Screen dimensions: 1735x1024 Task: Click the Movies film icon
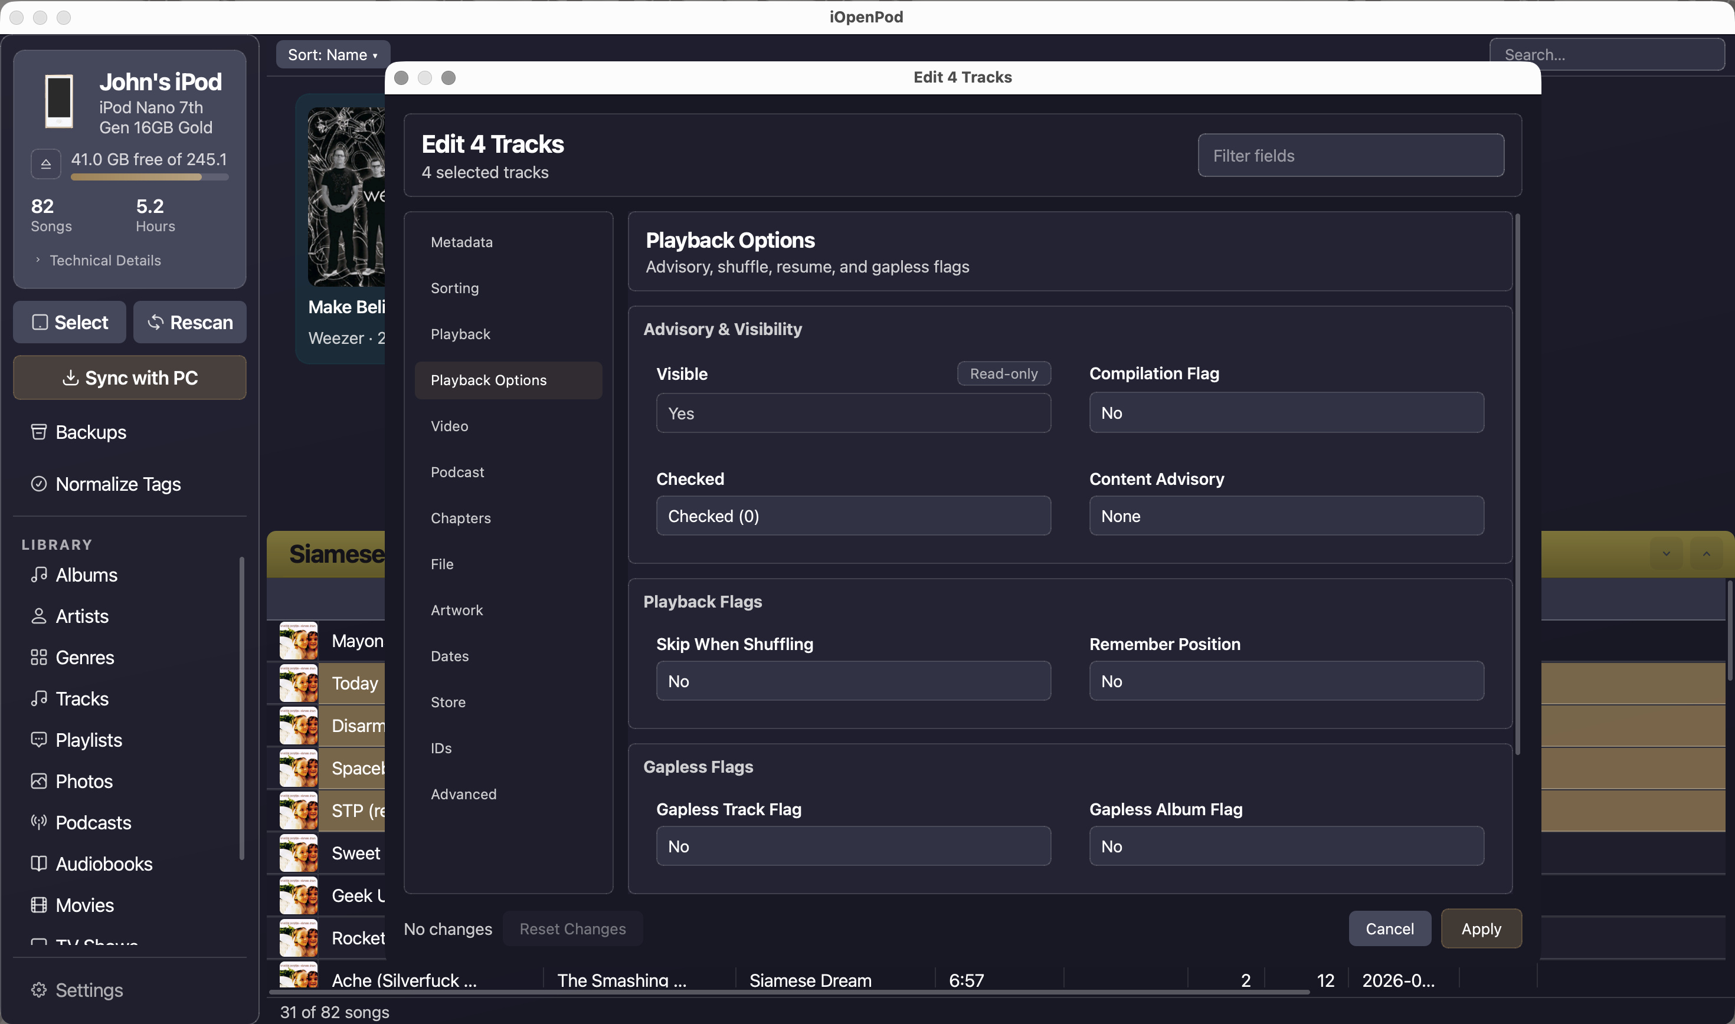[38, 905]
